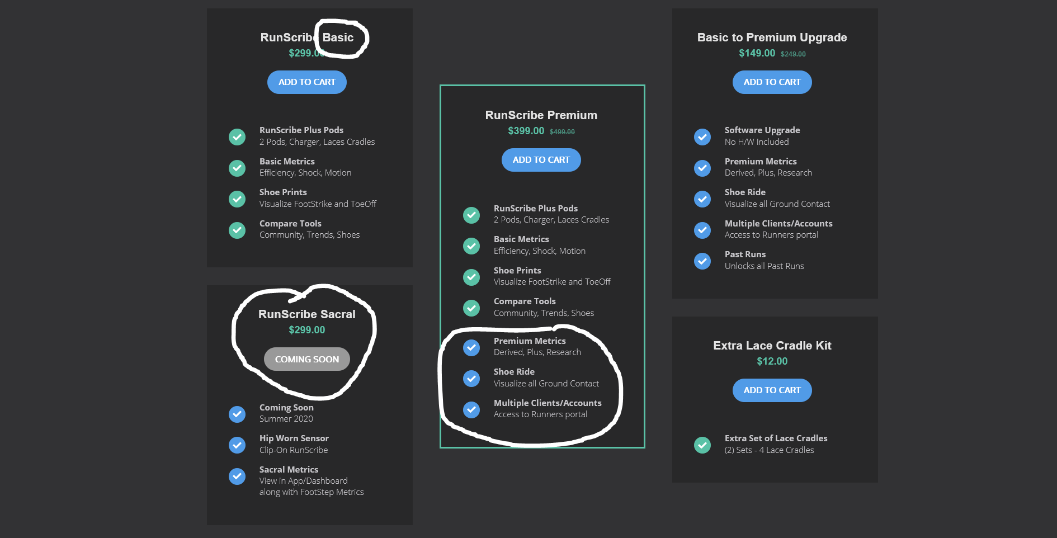Click the Sacral Metrics label
The image size is (1057, 538).
[x=289, y=470]
